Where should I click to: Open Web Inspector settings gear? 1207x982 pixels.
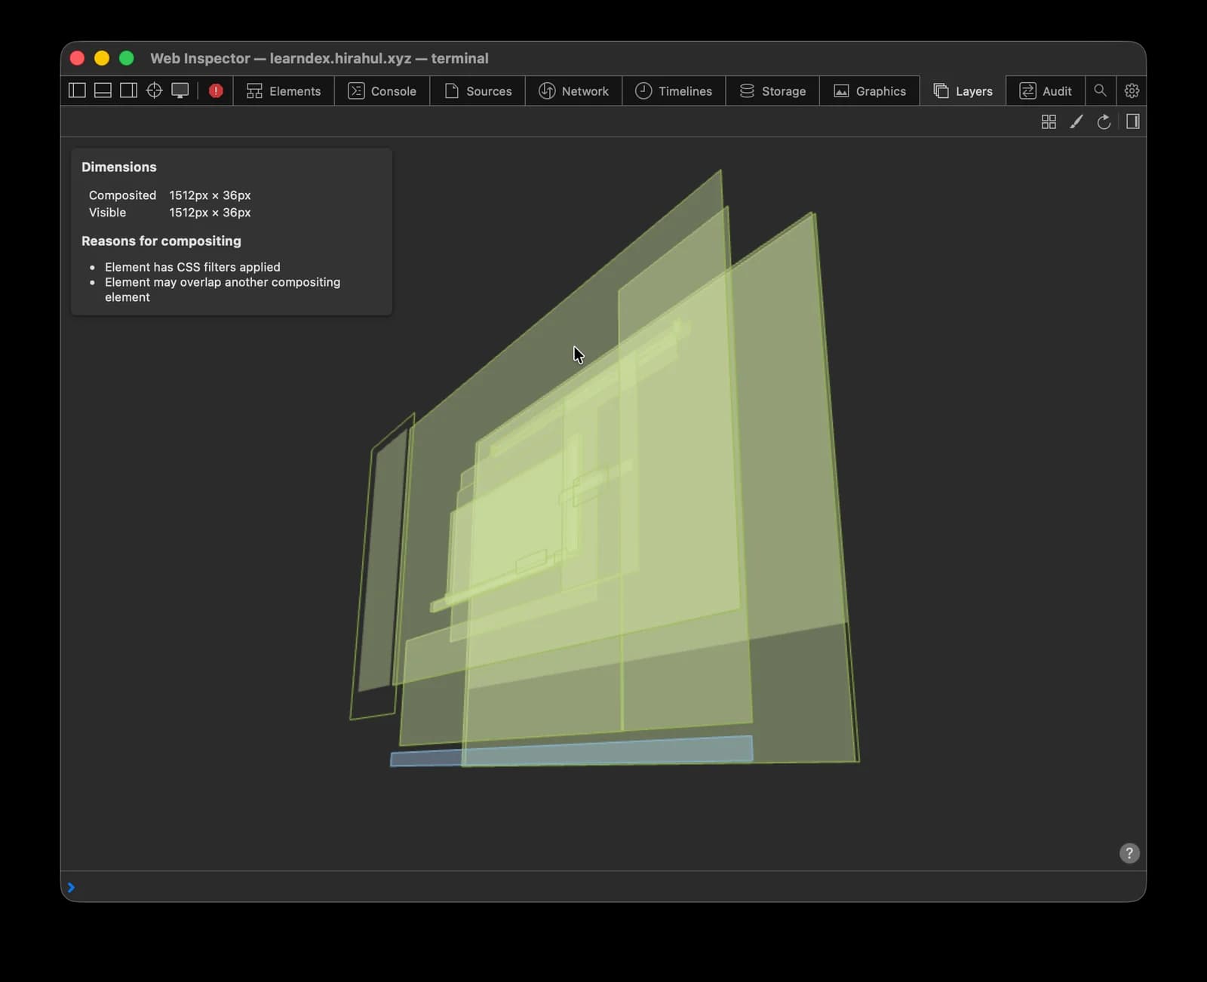click(x=1132, y=91)
